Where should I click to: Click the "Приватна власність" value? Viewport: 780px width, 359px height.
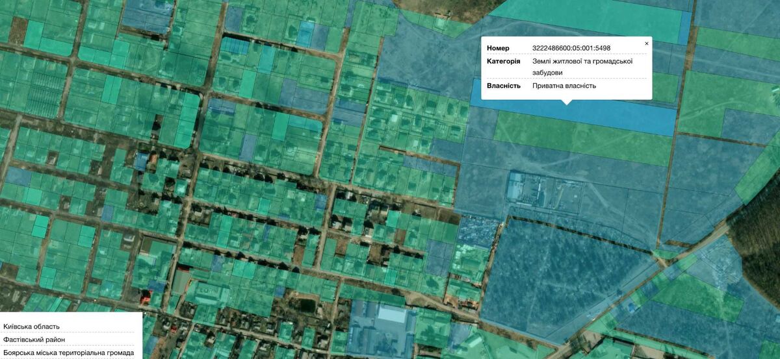click(x=564, y=86)
